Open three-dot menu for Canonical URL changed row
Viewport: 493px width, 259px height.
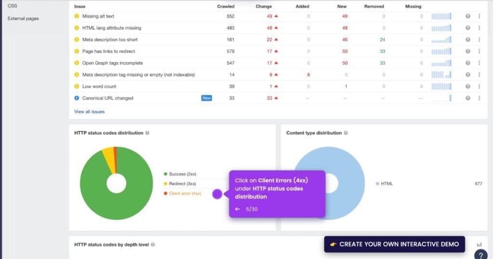pyautogui.click(x=479, y=98)
